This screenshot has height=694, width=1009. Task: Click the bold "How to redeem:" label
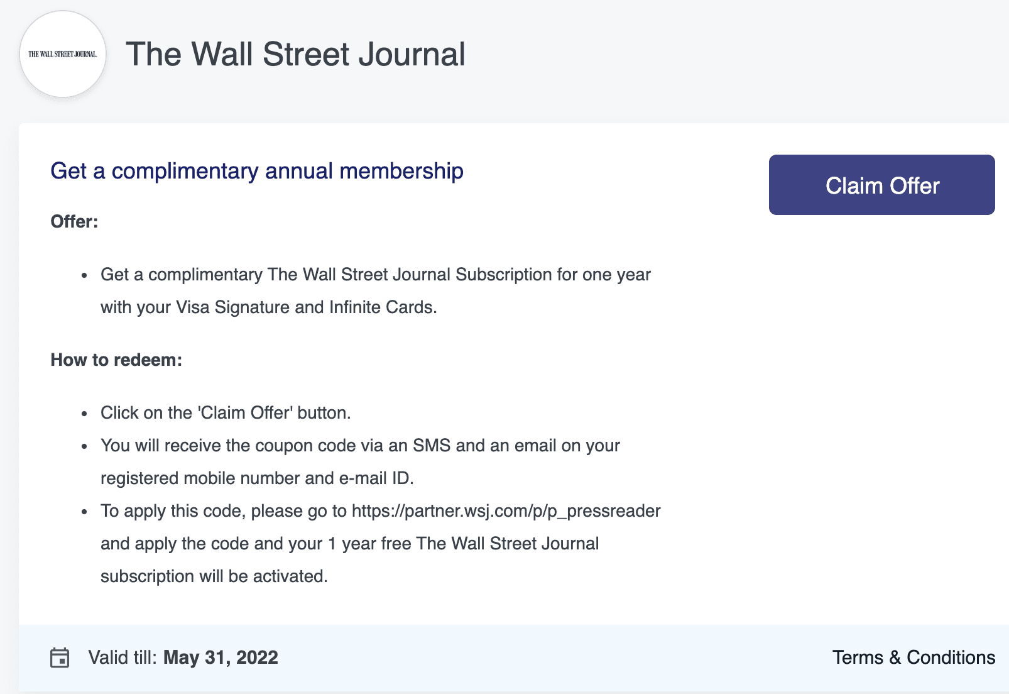(x=116, y=360)
